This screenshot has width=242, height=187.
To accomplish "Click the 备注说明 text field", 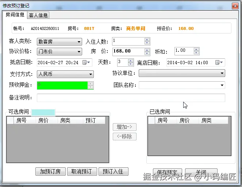I will click(x=131, y=98).
